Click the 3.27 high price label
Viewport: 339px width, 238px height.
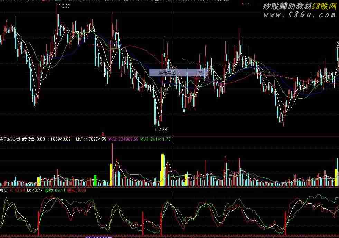pos(66,6)
